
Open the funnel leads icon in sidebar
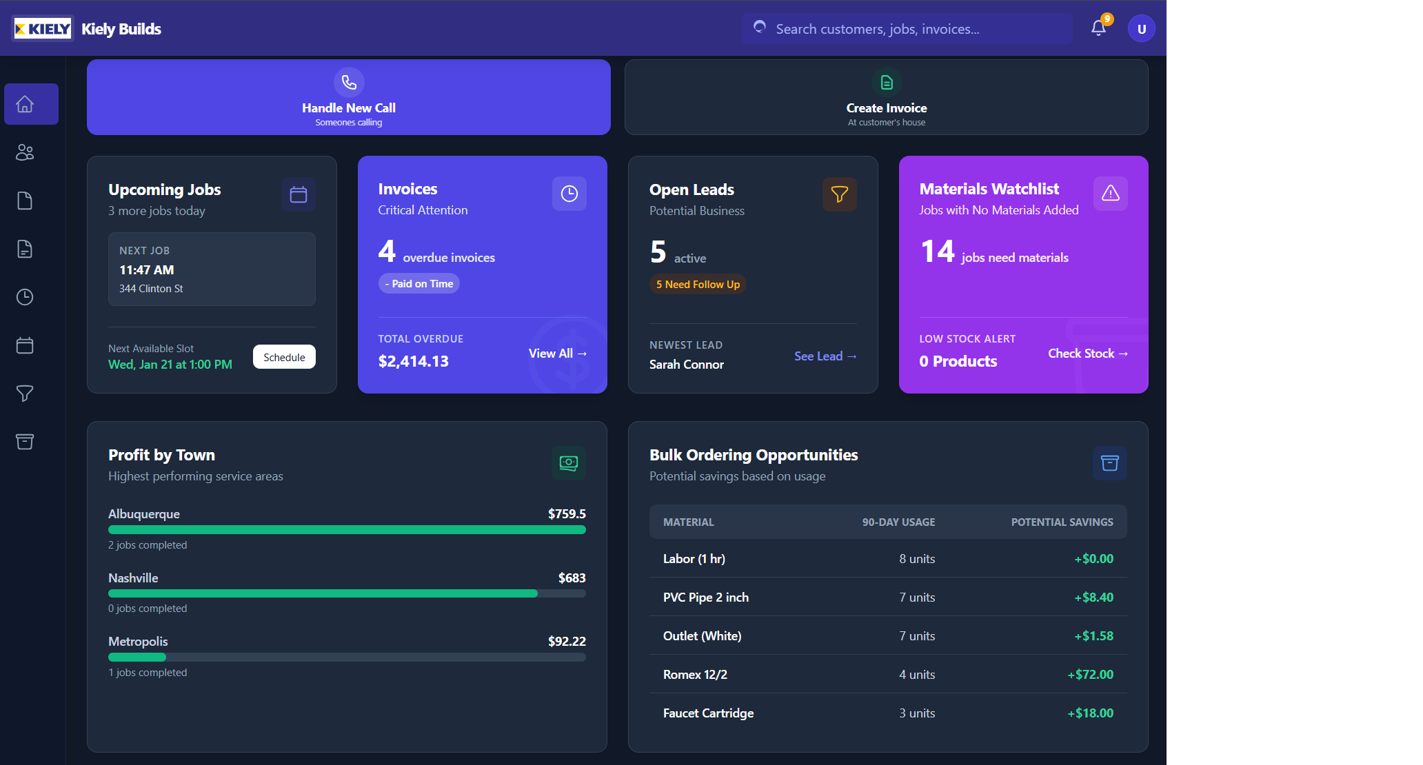pos(26,394)
